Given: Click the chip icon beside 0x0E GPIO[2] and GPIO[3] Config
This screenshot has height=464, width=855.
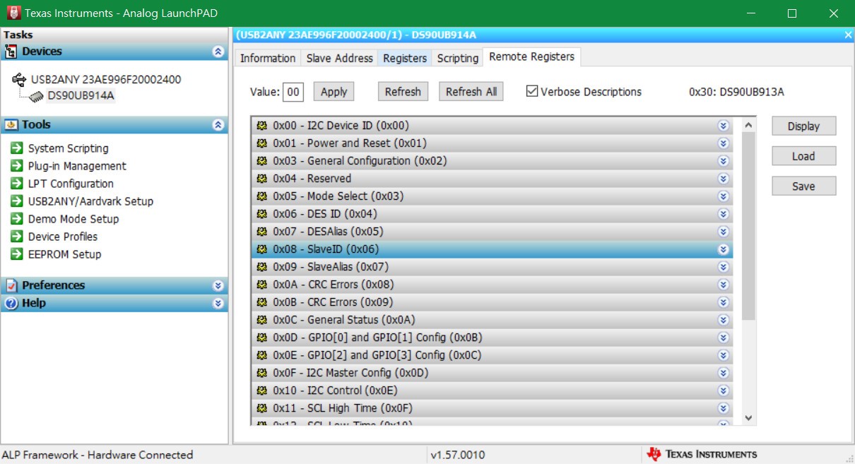Looking at the screenshot, I should point(261,355).
